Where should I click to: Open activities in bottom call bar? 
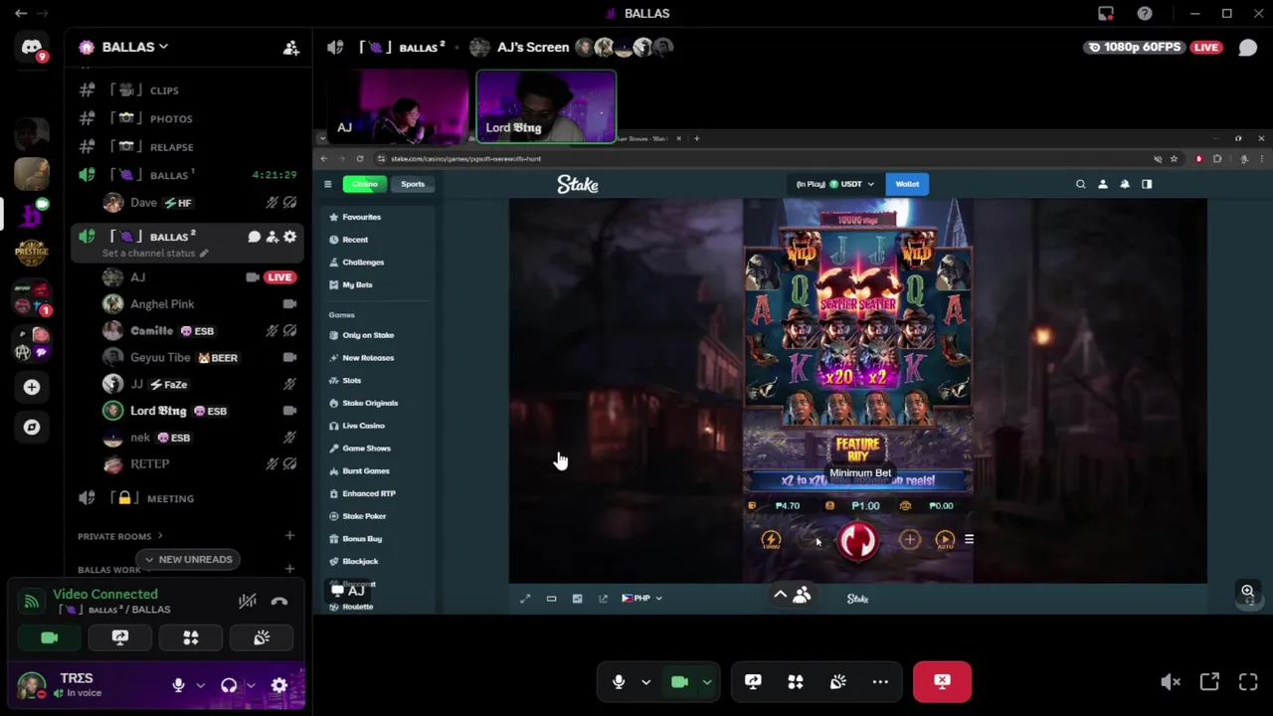click(x=796, y=682)
